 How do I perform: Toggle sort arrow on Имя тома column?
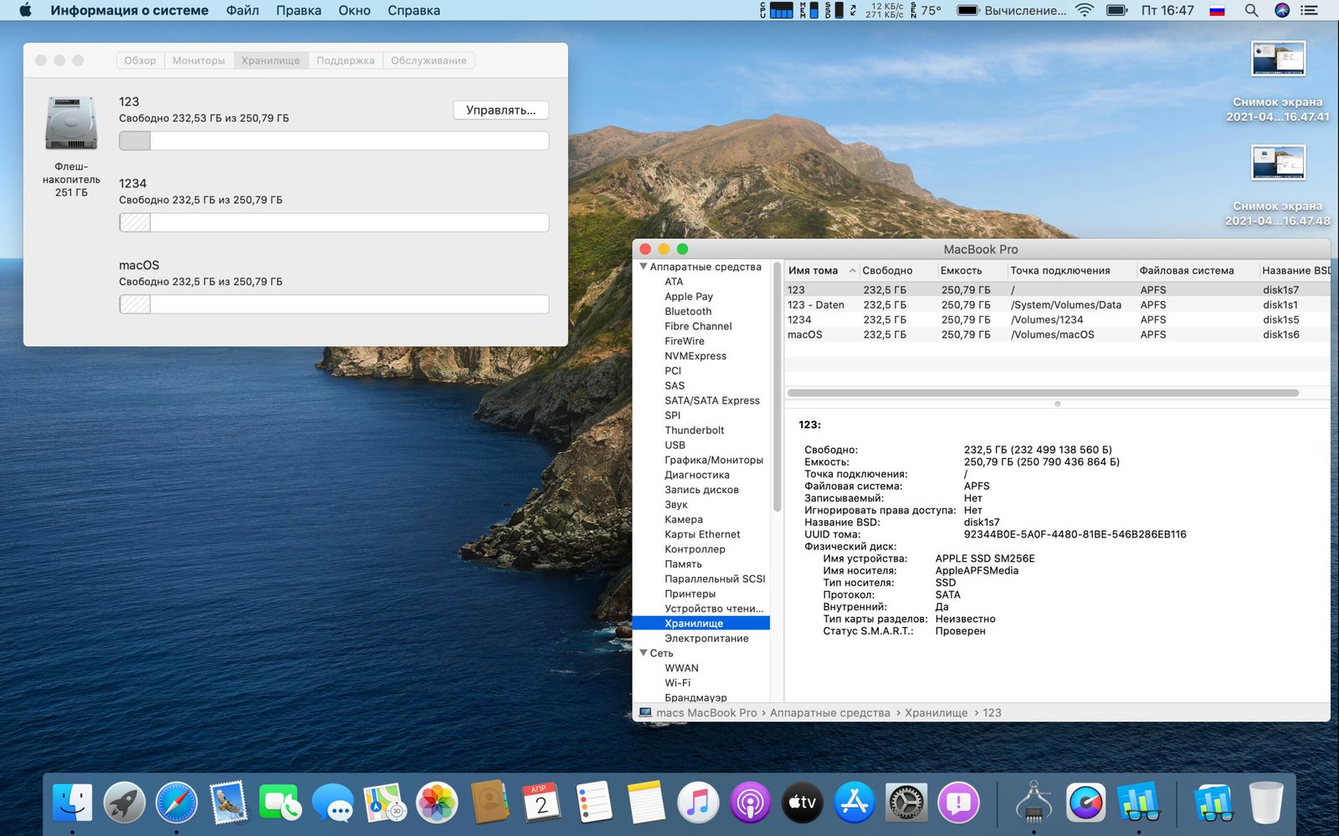[x=852, y=271]
